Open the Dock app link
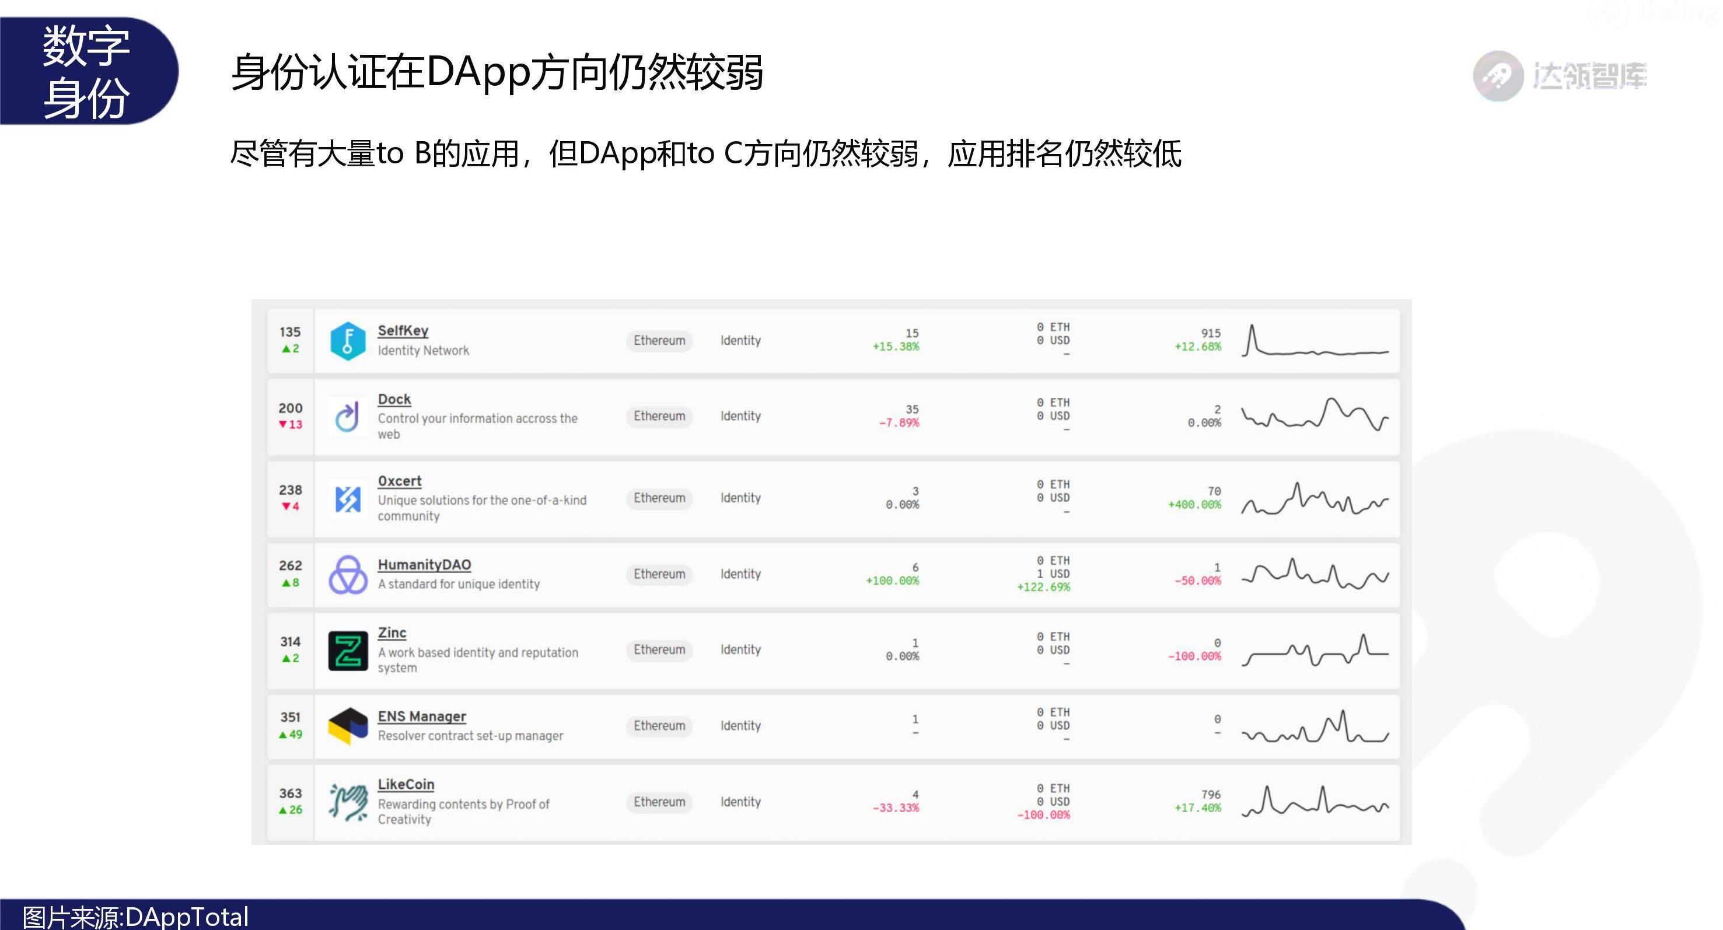The height and width of the screenshot is (930, 1723). pos(394,400)
